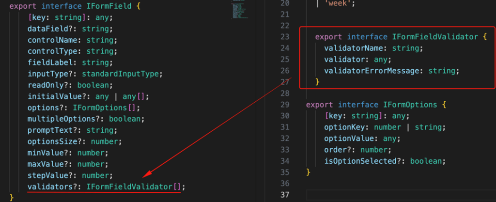This screenshot has width=496, height=202.
Task: Click the 'options?: IFormOptions[];' line
Action: 84,108
